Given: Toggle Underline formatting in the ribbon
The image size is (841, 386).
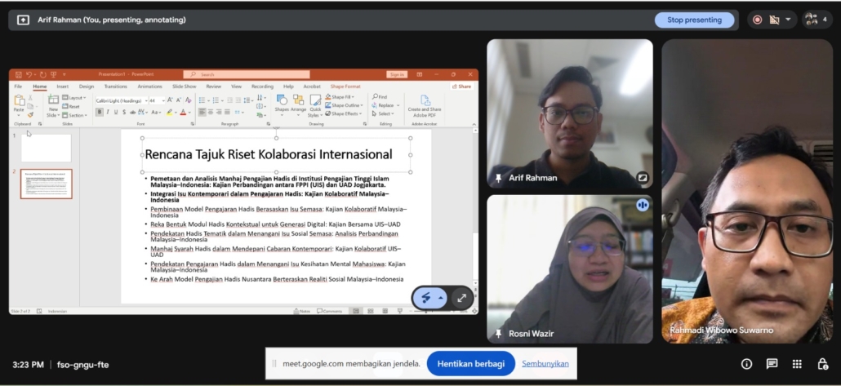Looking at the screenshot, I should pos(116,112).
